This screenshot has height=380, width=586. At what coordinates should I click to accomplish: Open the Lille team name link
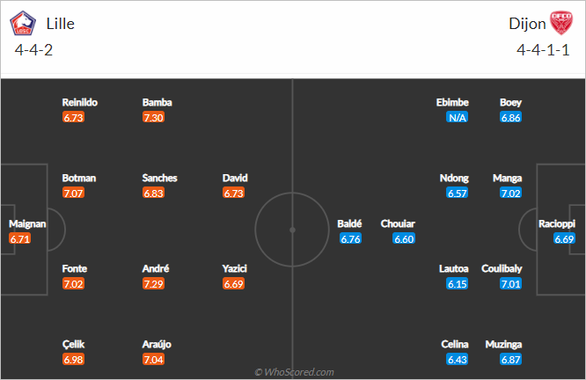tap(60, 24)
